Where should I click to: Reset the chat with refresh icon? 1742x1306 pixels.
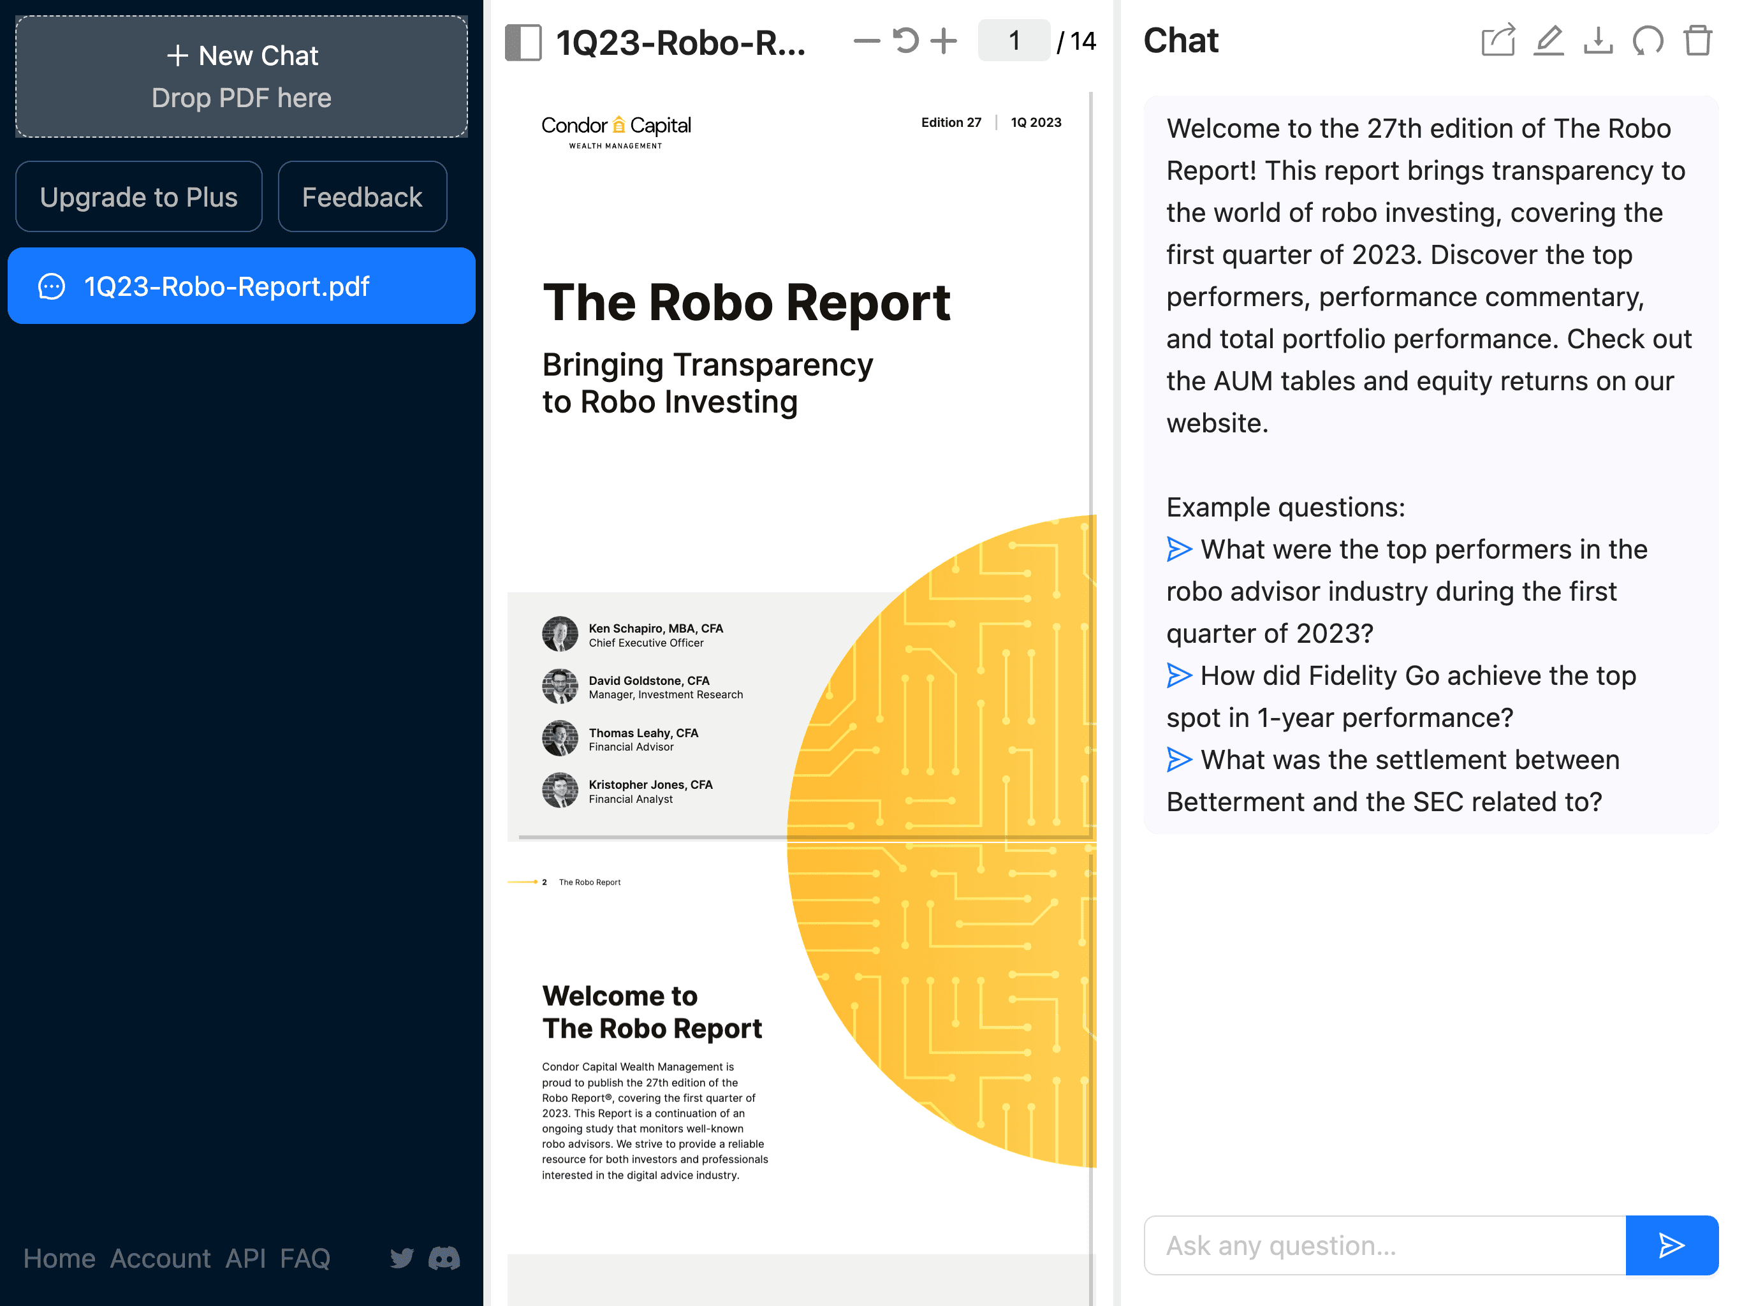1648,41
